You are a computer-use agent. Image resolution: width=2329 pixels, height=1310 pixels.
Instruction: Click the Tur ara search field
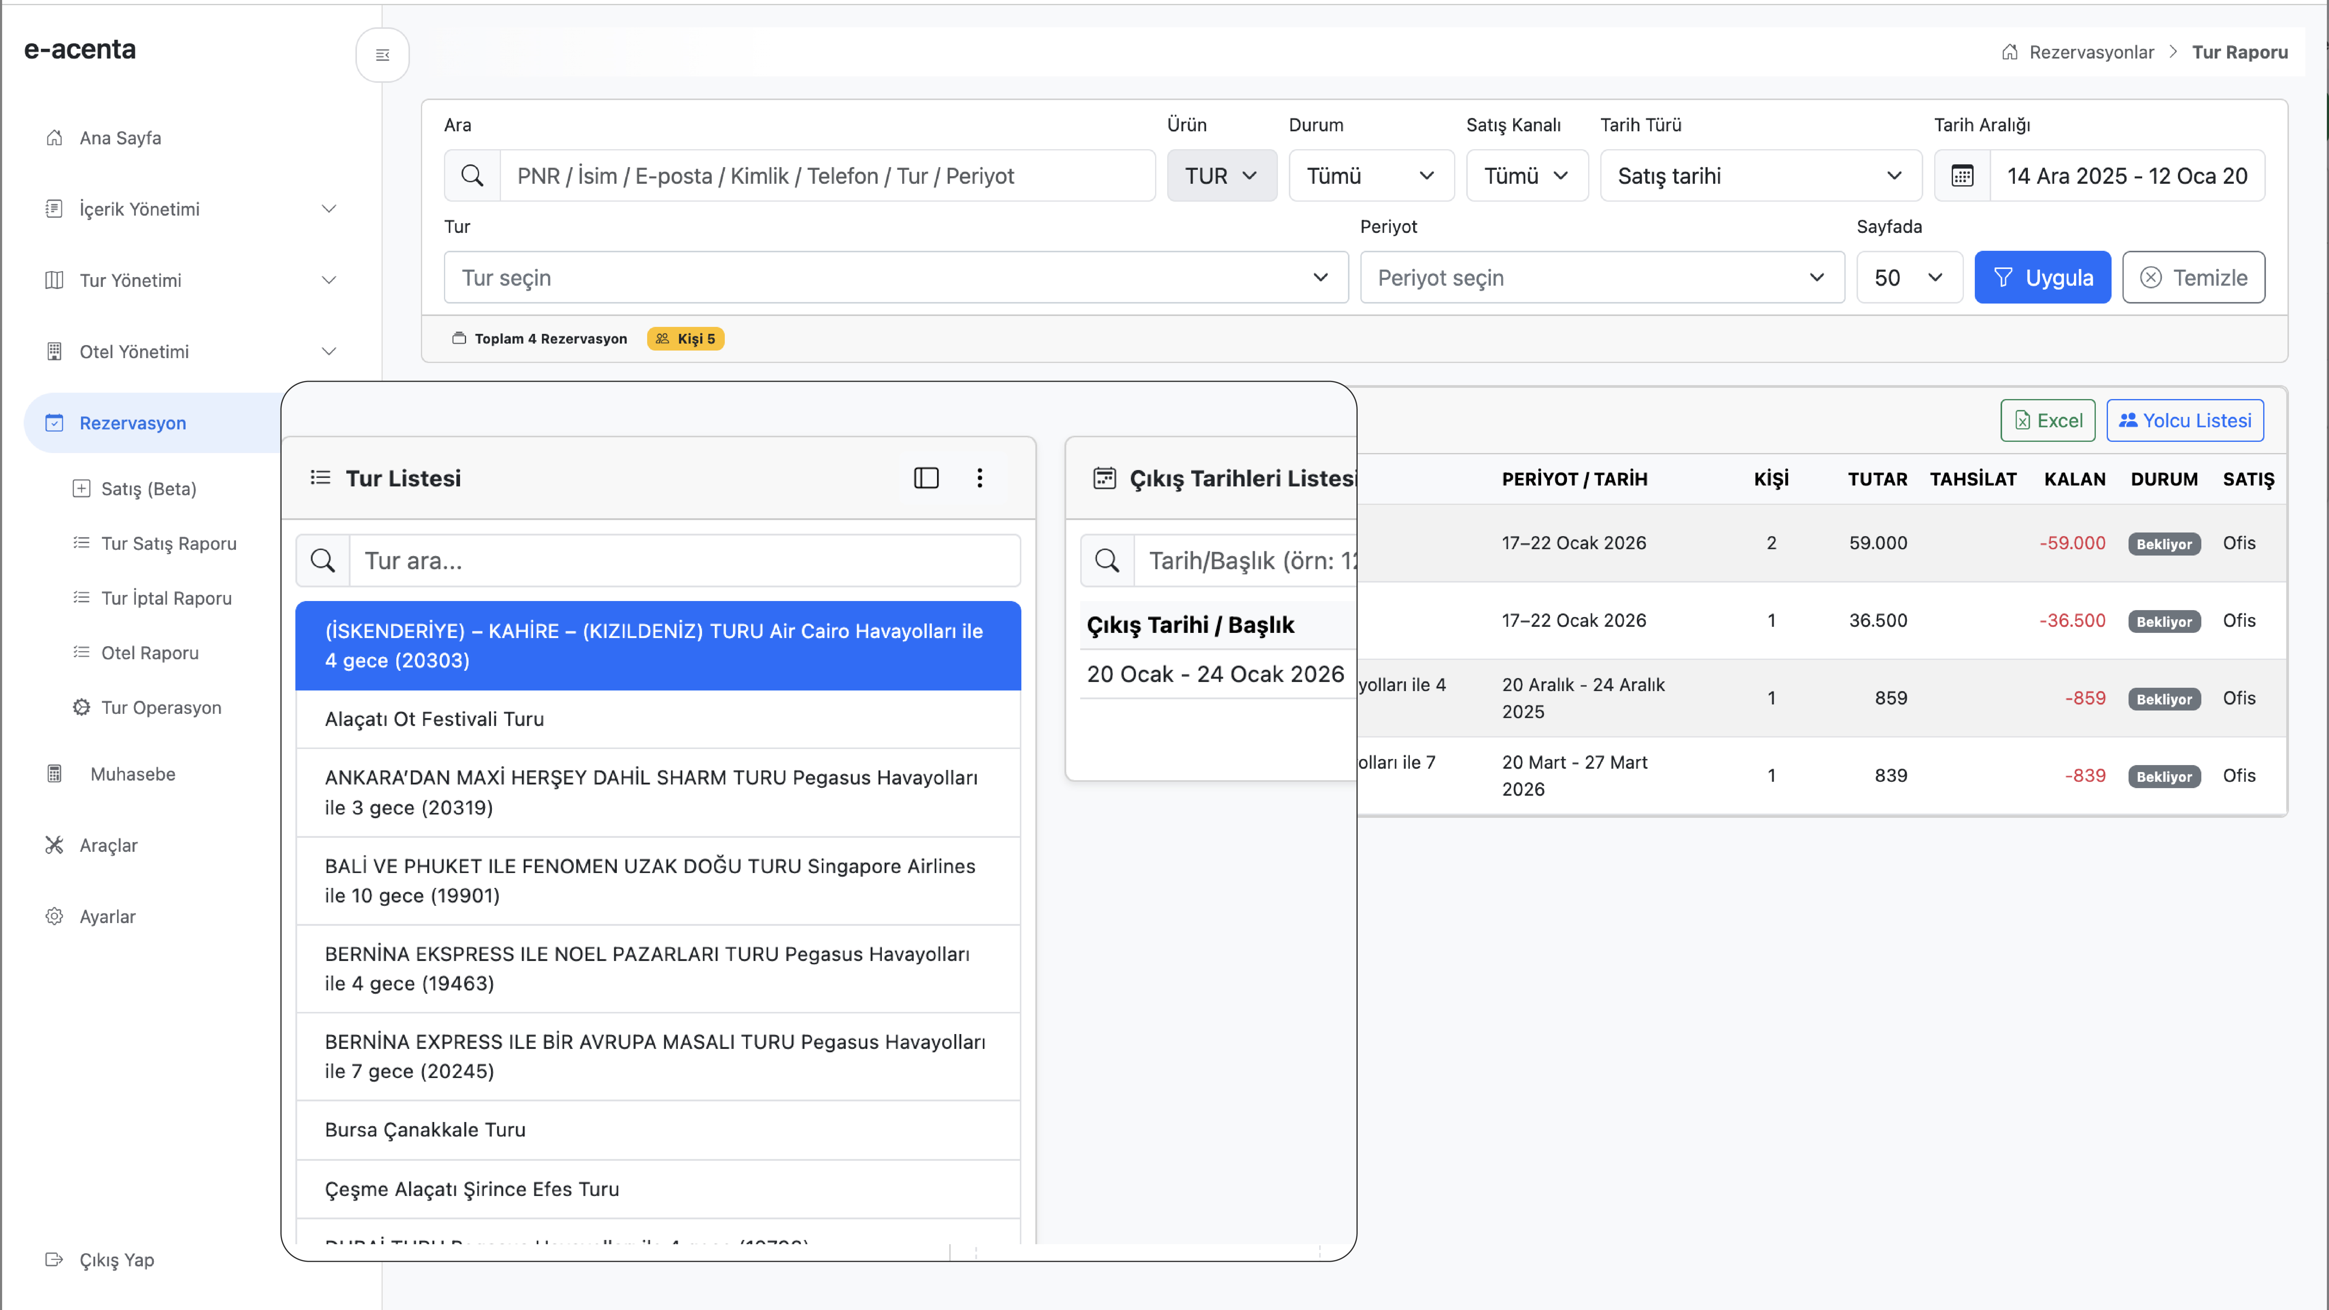(x=684, y=560)
